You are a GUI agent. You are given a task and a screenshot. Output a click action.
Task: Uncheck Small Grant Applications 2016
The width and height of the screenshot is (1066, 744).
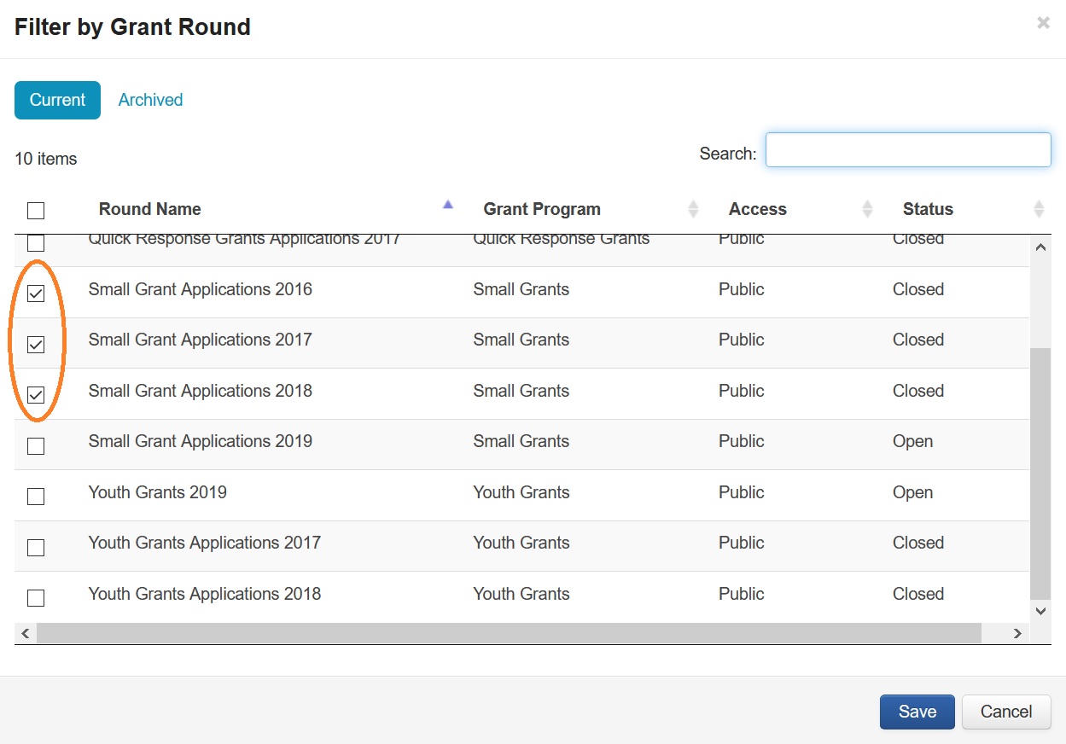point(36,294)
